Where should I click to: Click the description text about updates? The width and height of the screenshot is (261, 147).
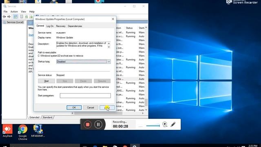(x=81, y=45)
